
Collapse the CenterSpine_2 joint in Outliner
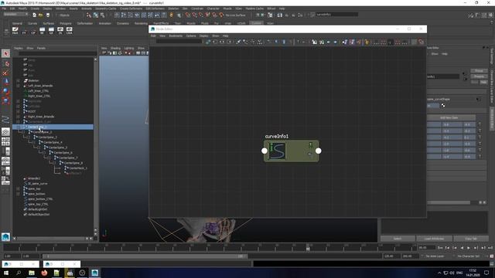coord(23,132)
